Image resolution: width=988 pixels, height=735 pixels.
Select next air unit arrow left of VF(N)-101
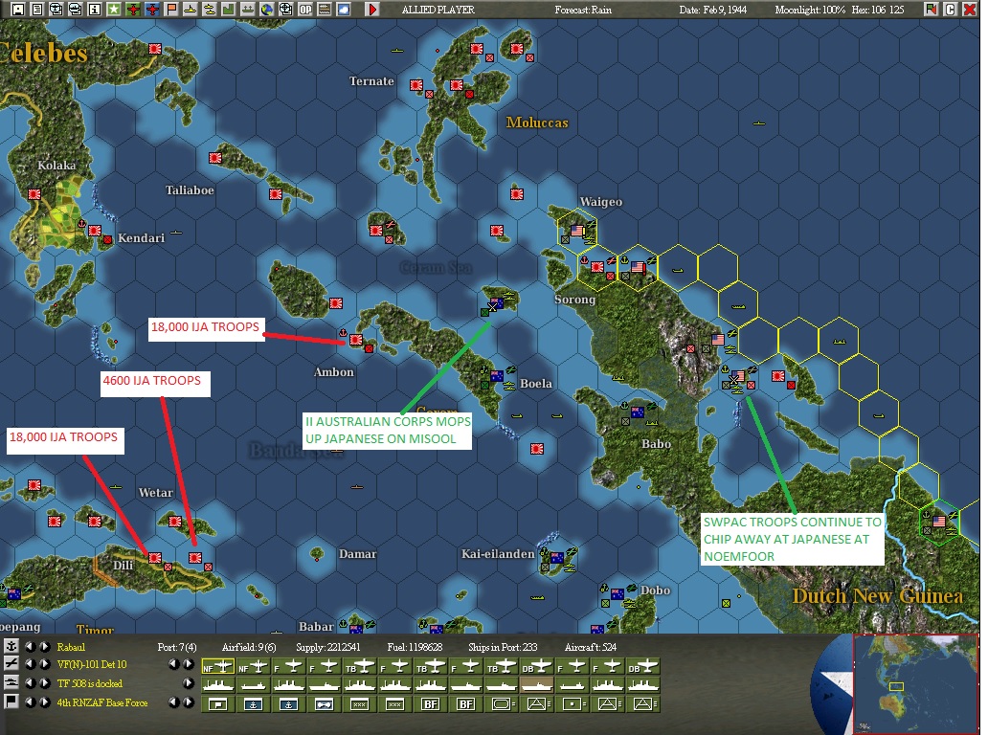[44, 664]
